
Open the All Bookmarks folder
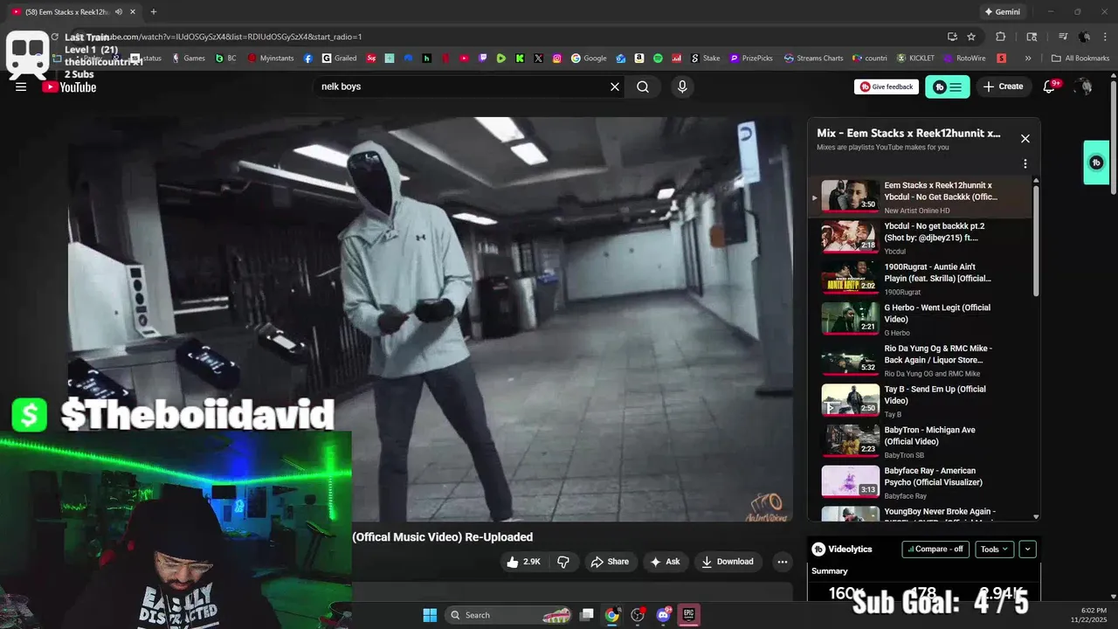(1080, 59)
